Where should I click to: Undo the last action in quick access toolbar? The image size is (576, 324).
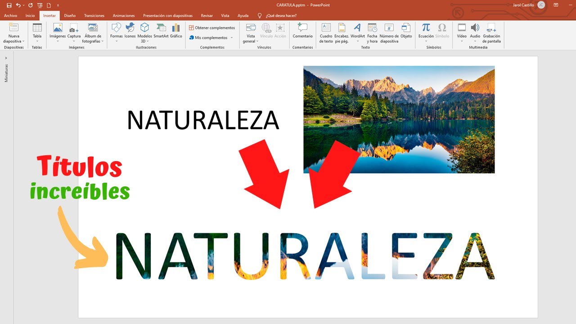pos(18,5)
